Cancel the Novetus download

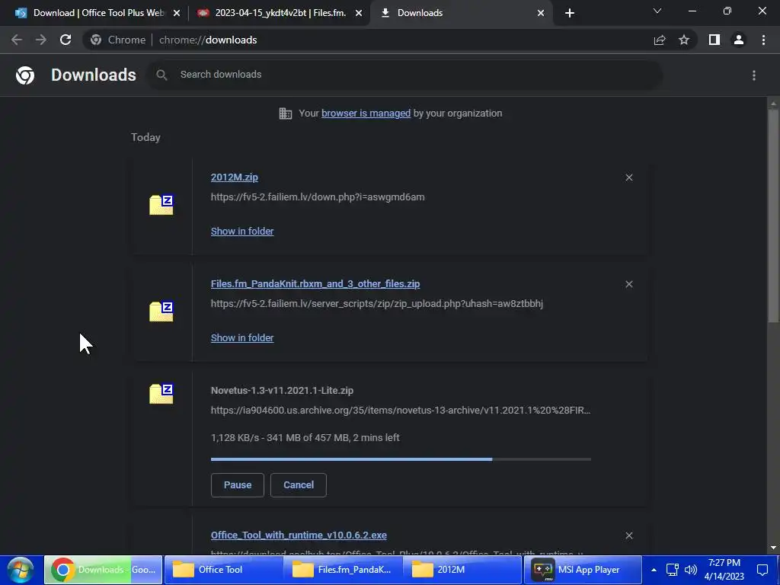pos(299,485)
